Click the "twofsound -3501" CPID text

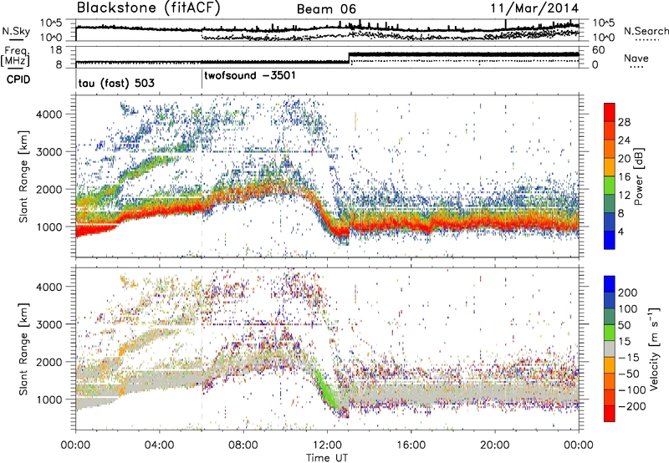(249, 76)
